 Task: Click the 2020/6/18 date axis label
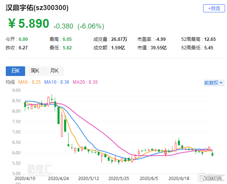point(179,178)
